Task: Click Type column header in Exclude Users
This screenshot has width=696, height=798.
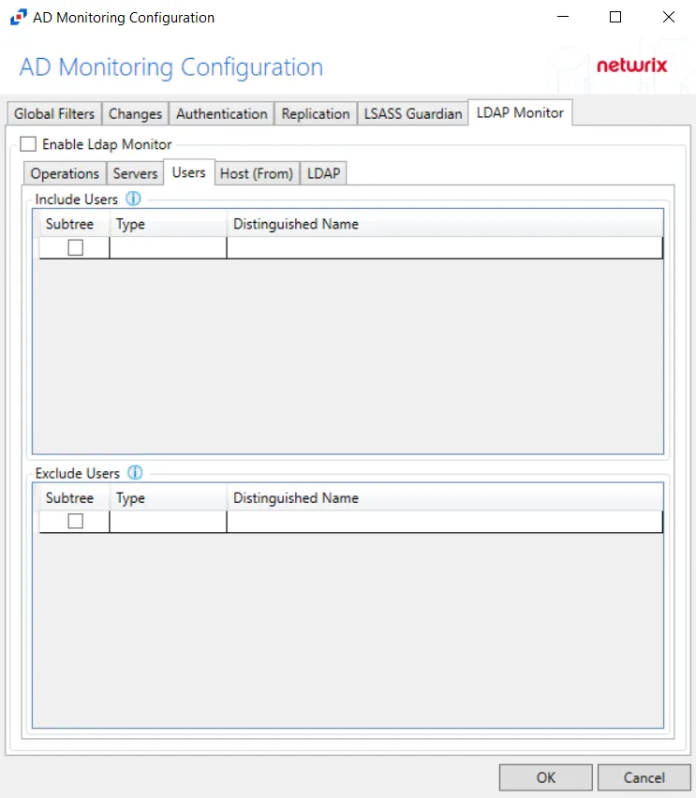Action: (x=168, y=497)
